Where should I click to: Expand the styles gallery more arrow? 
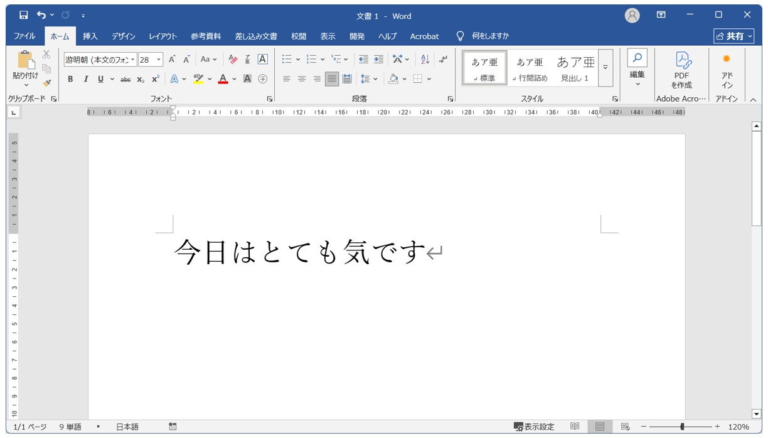pos(605,68)
